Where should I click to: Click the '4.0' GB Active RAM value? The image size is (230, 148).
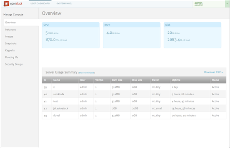pyautogui.click(x=109, y=33)
